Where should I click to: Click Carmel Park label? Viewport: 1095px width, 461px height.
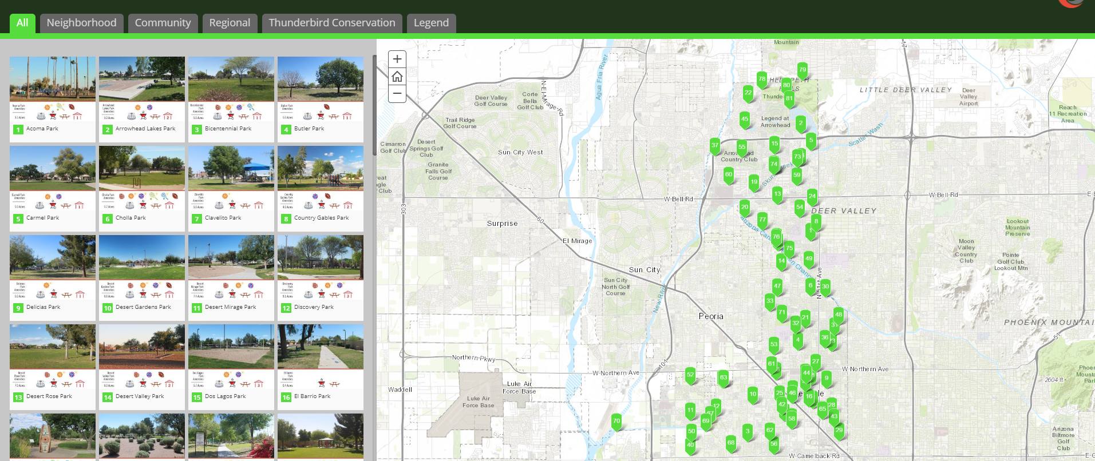coord(42,218)
